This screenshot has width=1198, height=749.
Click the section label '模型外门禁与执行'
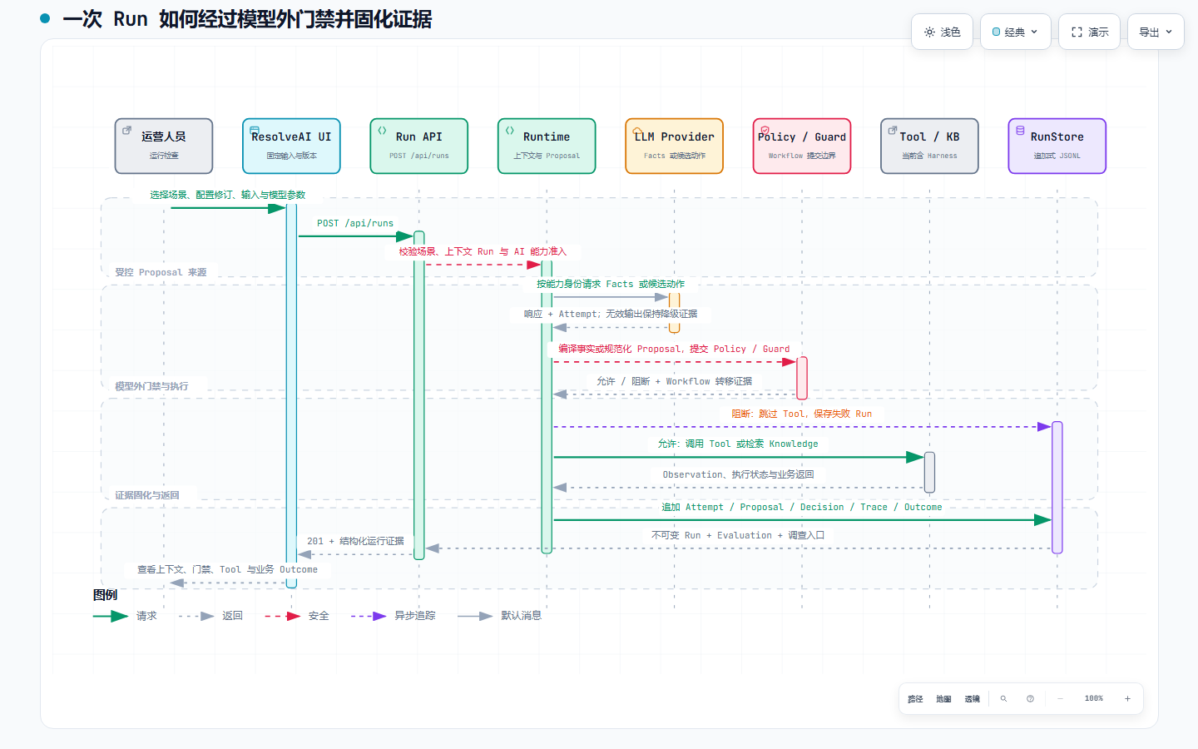click(151, 386)
